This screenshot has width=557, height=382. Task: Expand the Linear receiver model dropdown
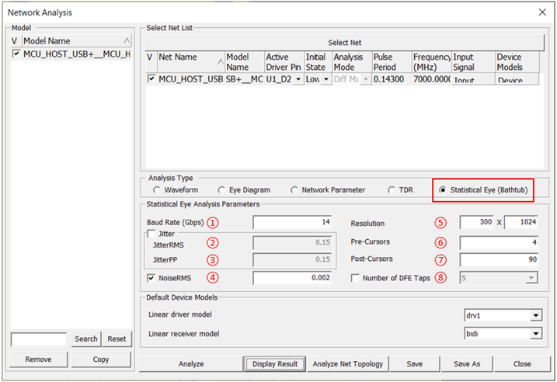pyautogui.click(x=536, y=334)
